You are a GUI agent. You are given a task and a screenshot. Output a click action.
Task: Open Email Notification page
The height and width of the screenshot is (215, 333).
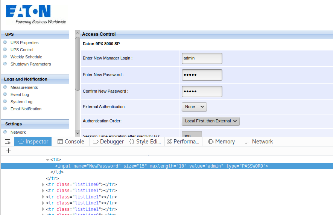[26, 109]
